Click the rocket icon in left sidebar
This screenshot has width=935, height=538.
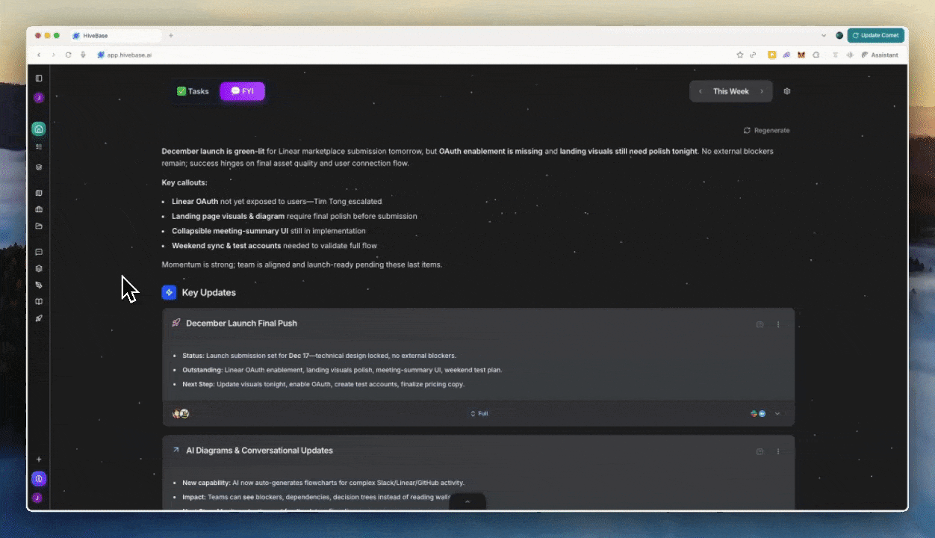pos(39,318)
